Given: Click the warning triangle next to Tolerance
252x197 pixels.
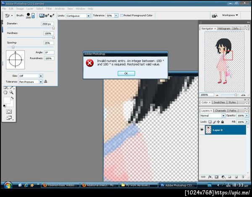Looking at the screenshot, I should 46,81.
